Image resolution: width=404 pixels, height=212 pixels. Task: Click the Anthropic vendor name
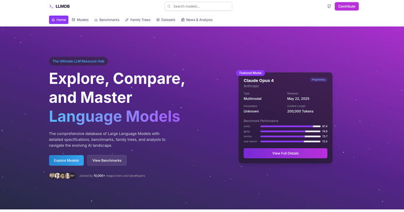coord(251,86)
